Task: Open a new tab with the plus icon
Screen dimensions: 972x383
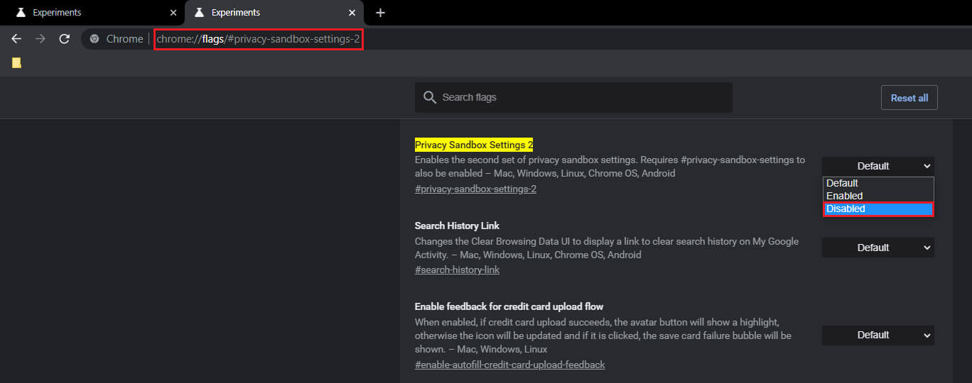Action: point(380,13)
